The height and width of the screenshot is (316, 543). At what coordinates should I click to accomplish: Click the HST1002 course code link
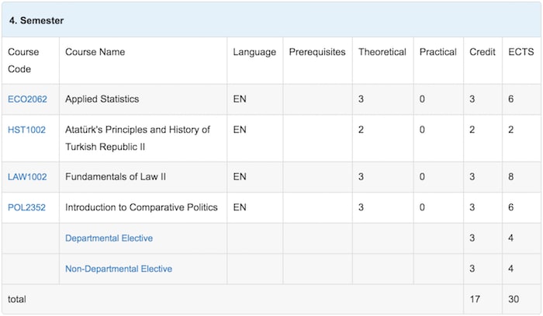(26, 130)
